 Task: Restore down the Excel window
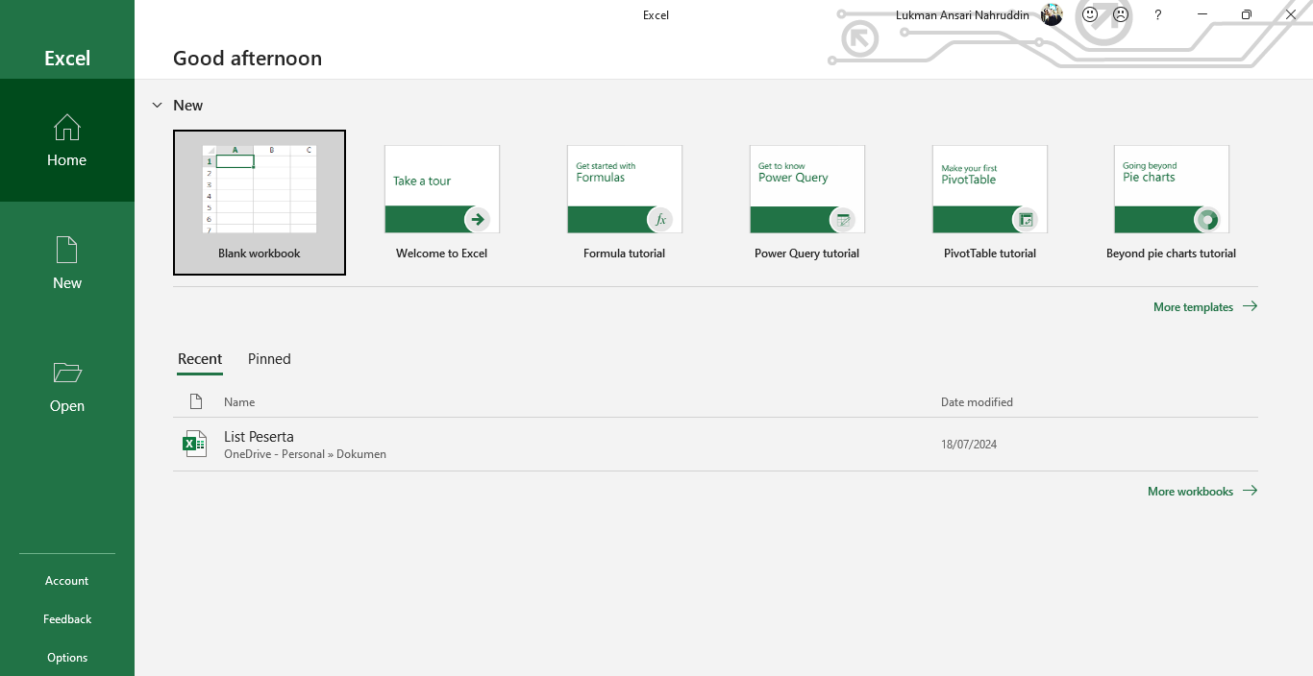(1247, 14)
